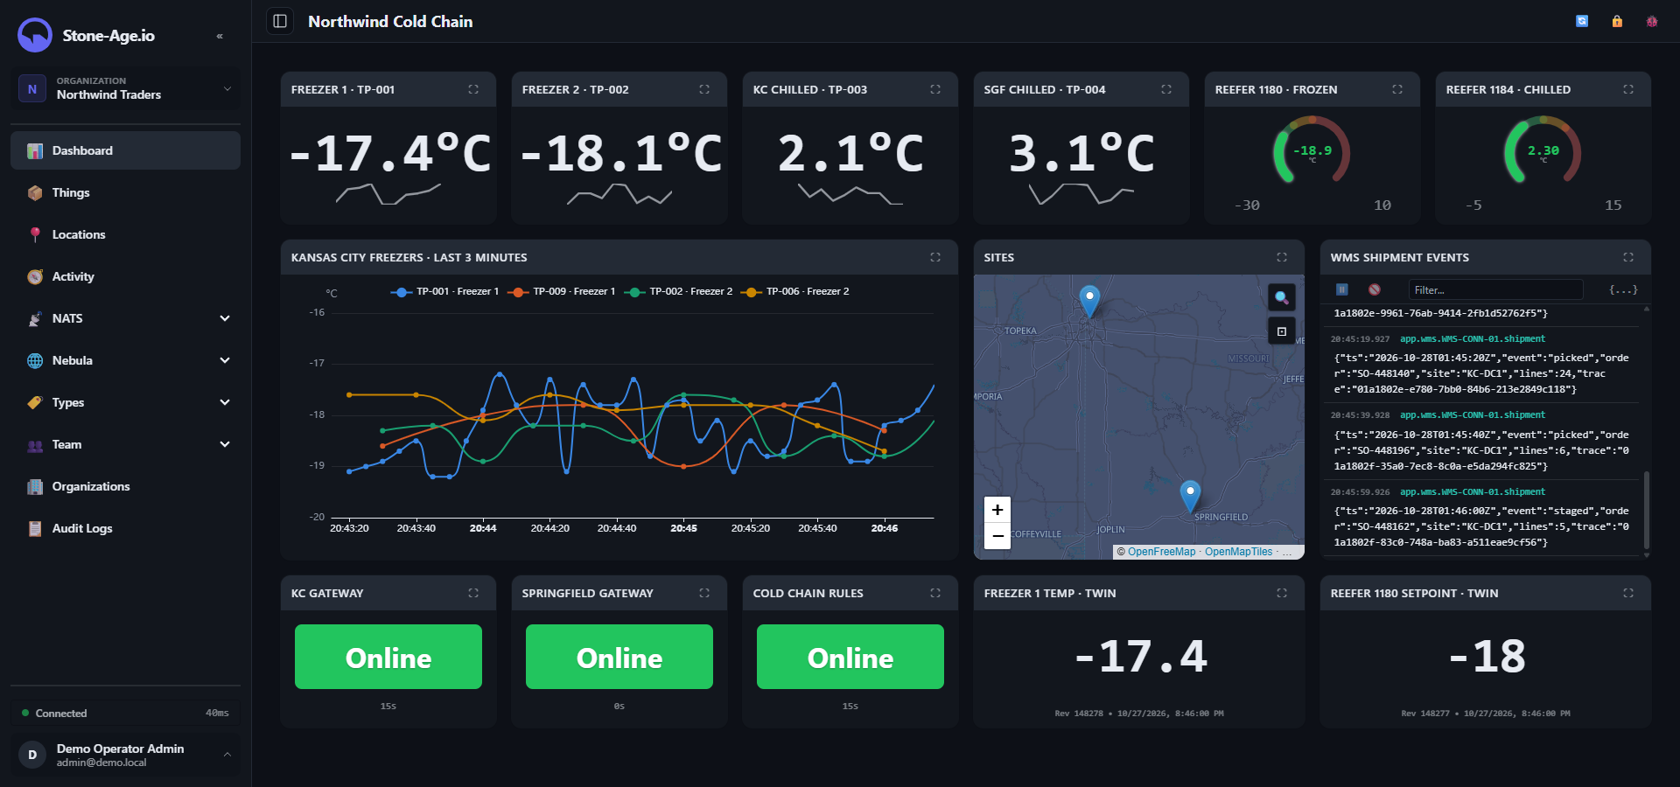This screenshot has height=787, width=1680.
Task: Expand the Types menu section
Action: pyautogui.click(x=125, y=402)
